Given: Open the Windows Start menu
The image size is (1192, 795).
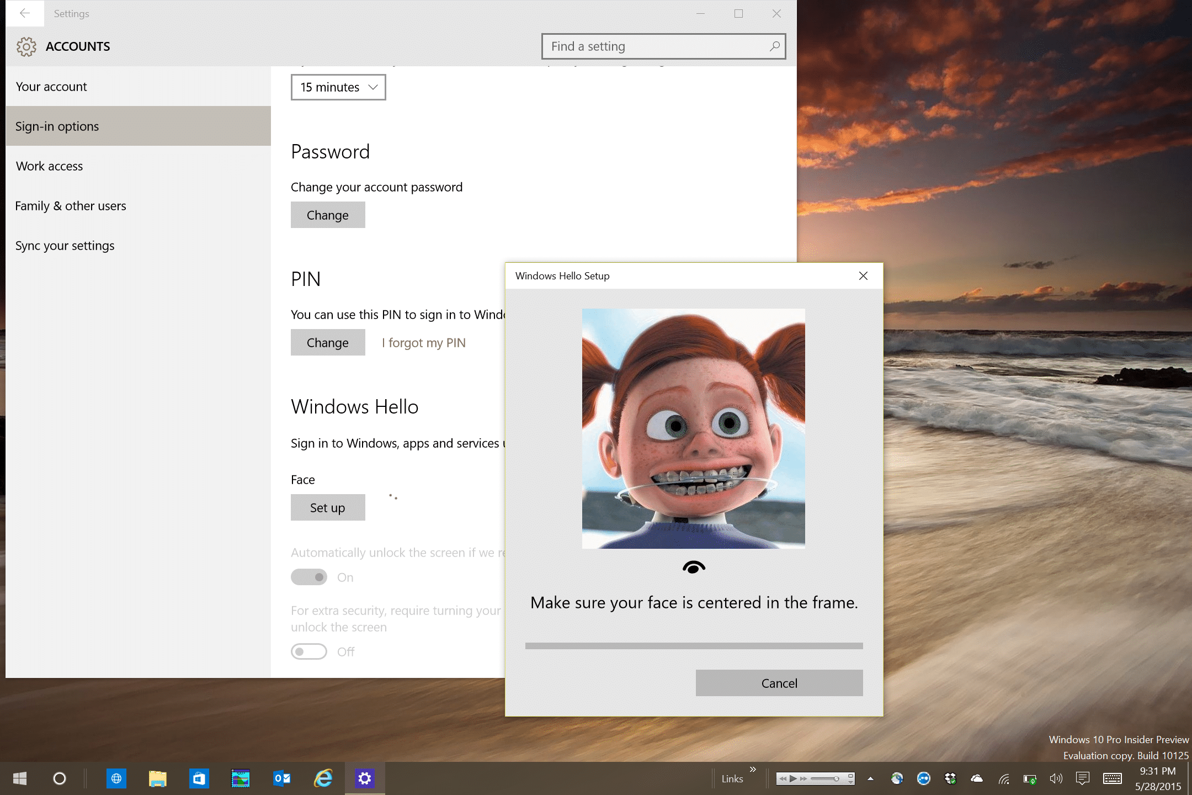Looking at the screenshot, I should pyautogui.click(x=20, y=778).
